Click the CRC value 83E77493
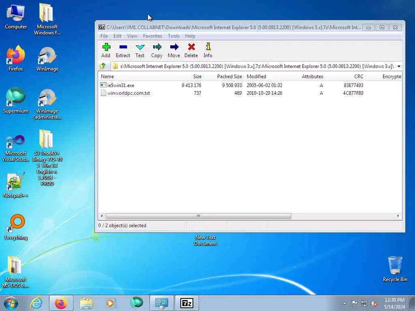Image resolution: width=415 pixels, height=311 pixels. [353, 85]
